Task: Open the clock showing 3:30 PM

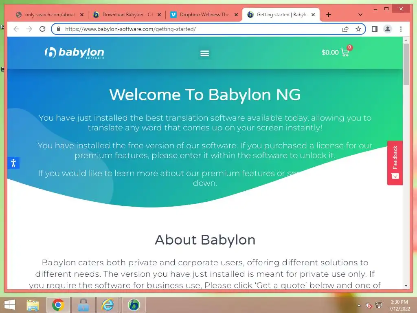Action: [x=399, y=305]
